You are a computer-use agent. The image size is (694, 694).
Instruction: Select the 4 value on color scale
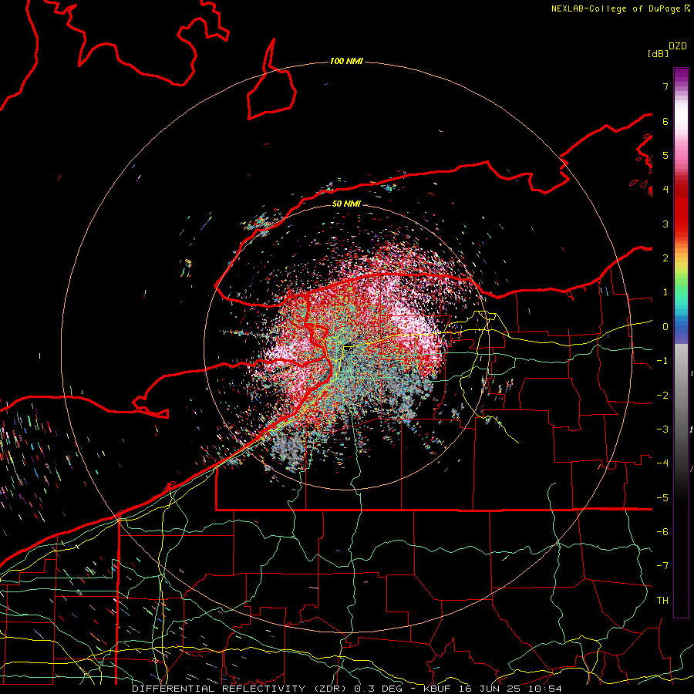tap(665, 190)
